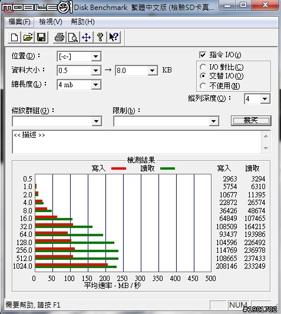
Task: Click the 128.0 row read value 226492
Action: (x=254, y=243)
